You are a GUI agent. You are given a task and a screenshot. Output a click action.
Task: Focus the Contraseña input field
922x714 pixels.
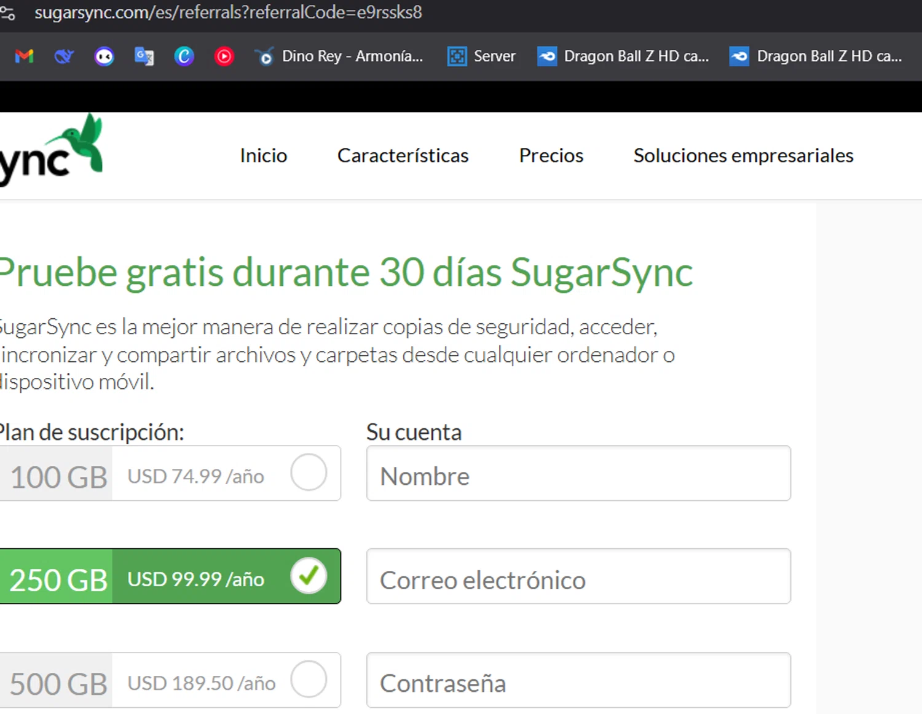click(578, 680)
